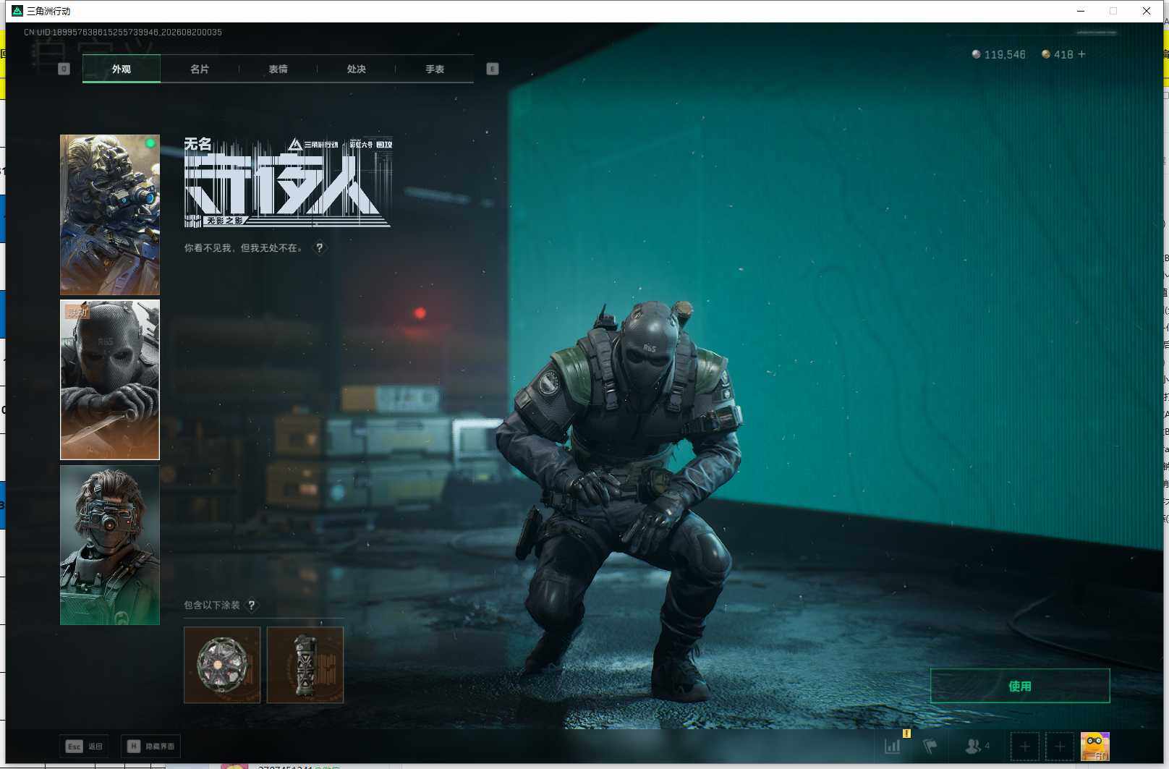Open the 手表 tab

click(x=435, y=69)
